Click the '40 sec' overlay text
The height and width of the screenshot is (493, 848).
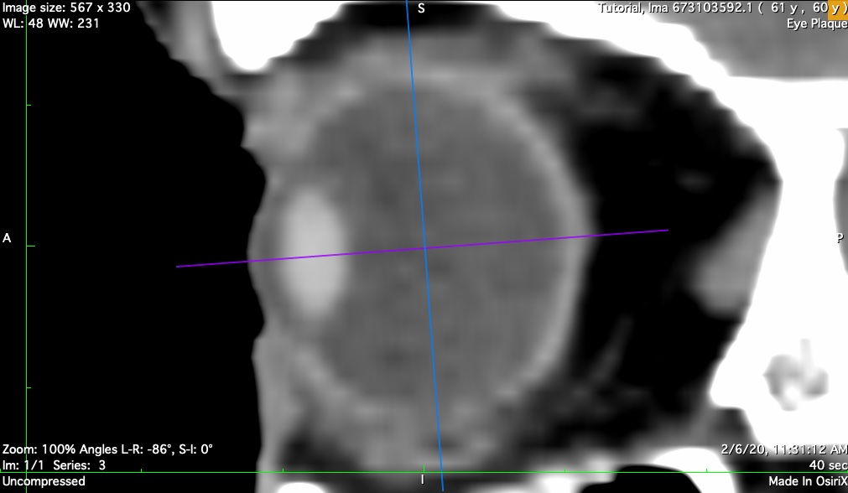(x=828, y=464)
